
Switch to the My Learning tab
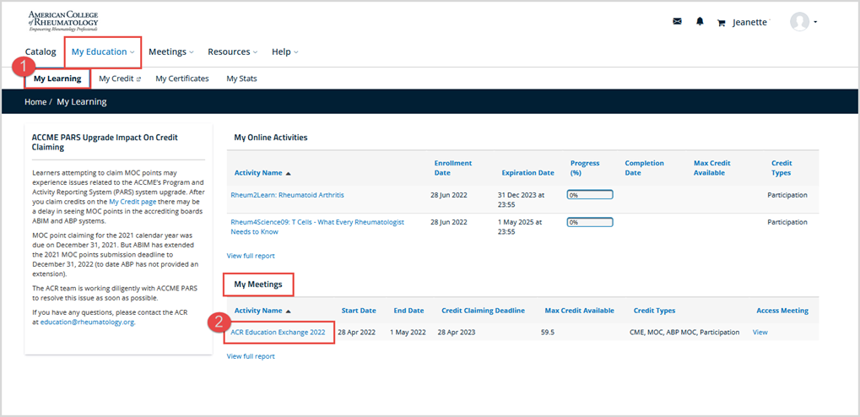tap(57, 79)
